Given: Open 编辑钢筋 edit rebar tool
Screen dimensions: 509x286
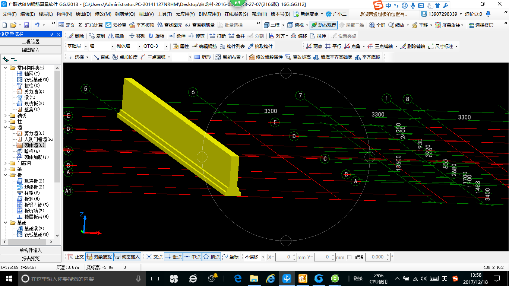Looking at the screenshot, I should click(205, 46).
